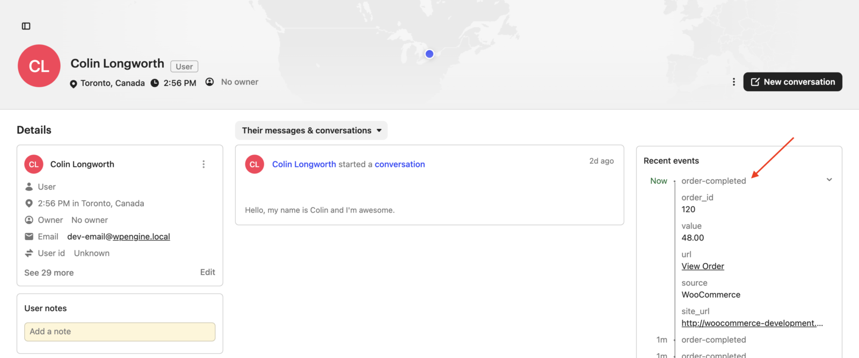Collapse the order-completed event chevron
Screen dimensions: 859x358
(829, 180)
